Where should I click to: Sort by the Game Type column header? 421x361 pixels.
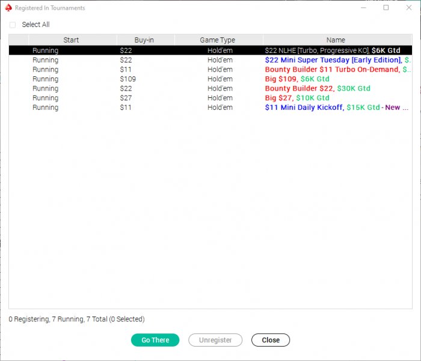pos(218,40)
